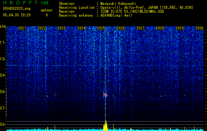
Task: Click the 2023 time marker
Action: pos(62,28)
